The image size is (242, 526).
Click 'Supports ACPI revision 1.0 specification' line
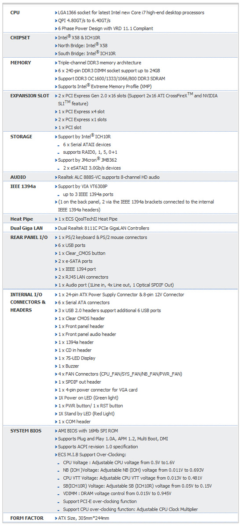click(x=98, y=447)
